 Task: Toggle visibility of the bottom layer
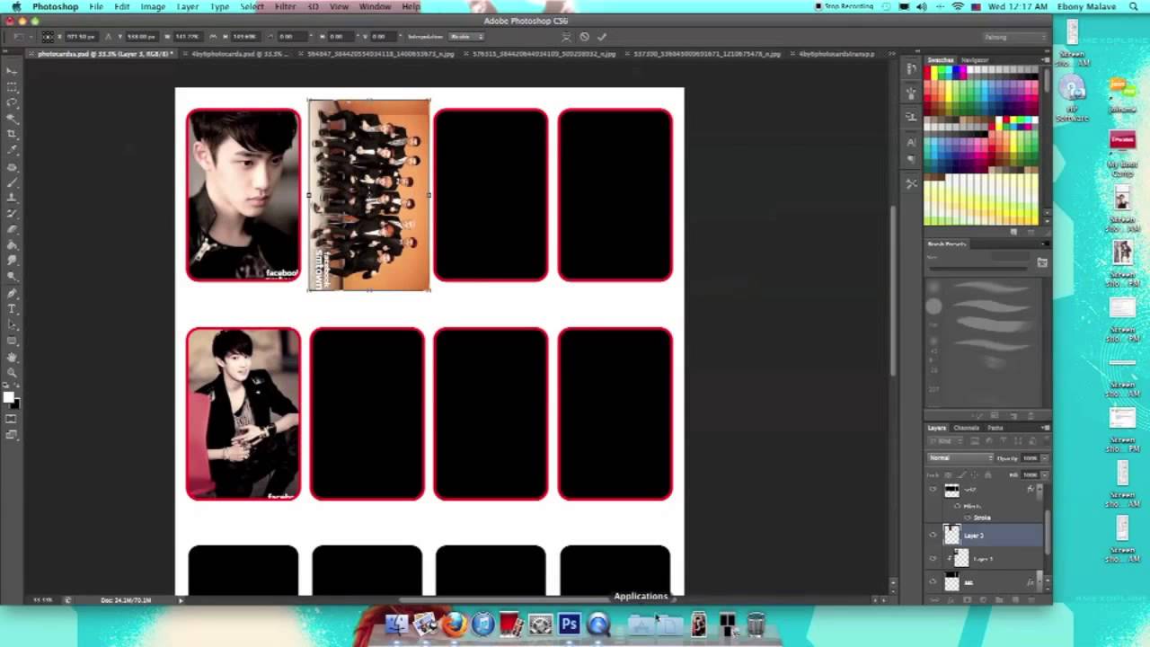[933, 582]
